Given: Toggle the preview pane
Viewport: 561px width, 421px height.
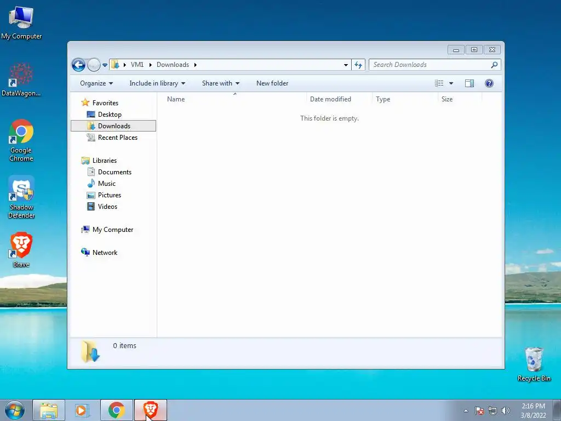Looking at the screenshot, I should pos(470,83).
